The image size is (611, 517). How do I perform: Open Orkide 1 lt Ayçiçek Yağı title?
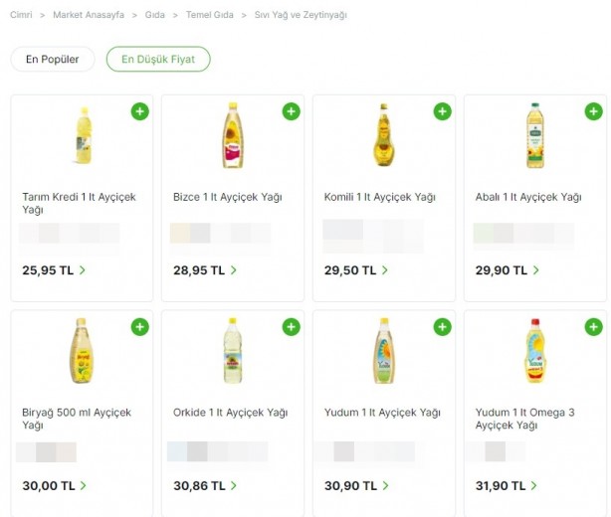230,413
